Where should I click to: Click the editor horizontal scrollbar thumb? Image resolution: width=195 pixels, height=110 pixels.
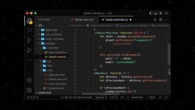click(x=101, y=94)
